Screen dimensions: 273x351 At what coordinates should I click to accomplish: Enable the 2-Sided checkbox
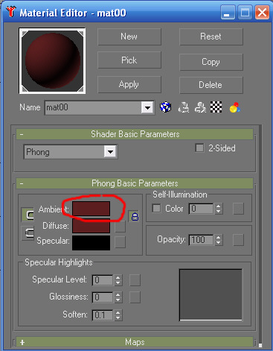coord(199,148)
